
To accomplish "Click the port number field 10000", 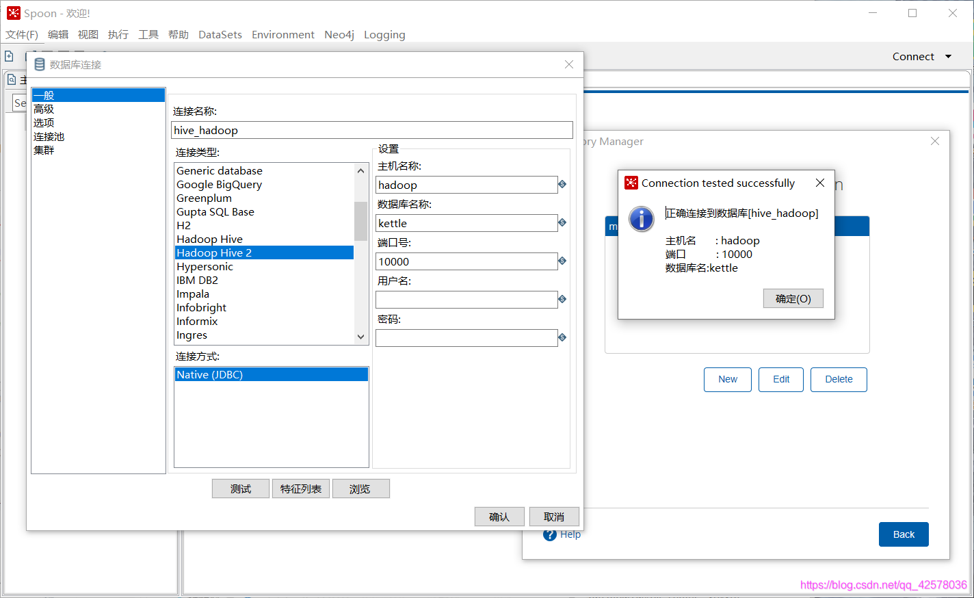I will [466, 261].
